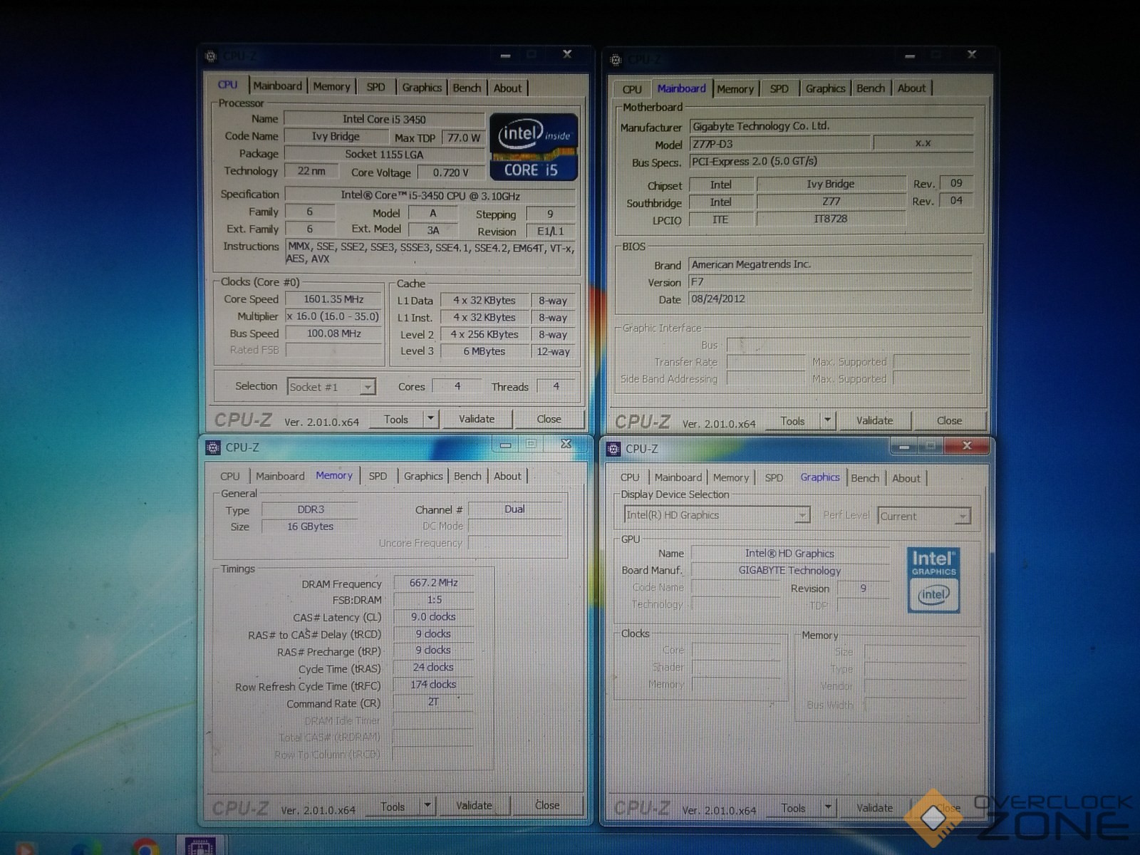Open About tab in Graphics window
Image resolution: width=1140 pixels, height=855 pixels.
coord(906,478)
